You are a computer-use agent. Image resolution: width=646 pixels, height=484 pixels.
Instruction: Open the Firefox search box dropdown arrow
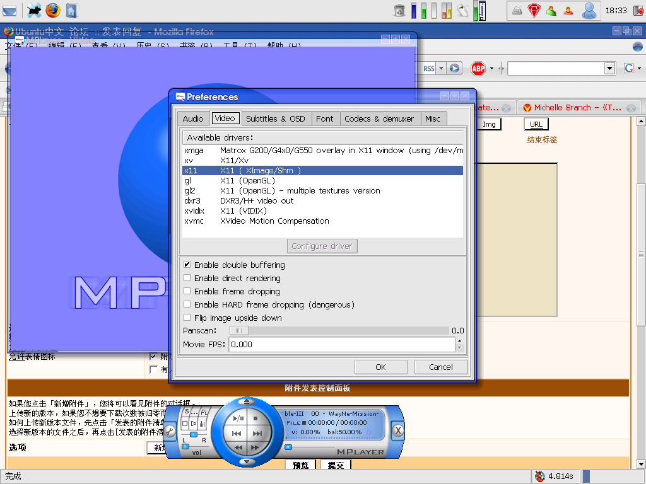click(x=610, y=68)
